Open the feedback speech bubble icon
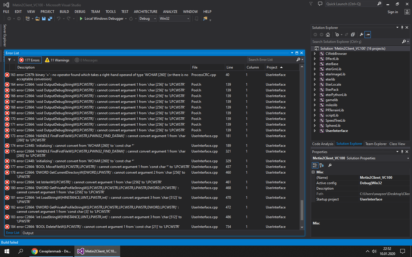The image size is (412, 257). pos(320,4)
